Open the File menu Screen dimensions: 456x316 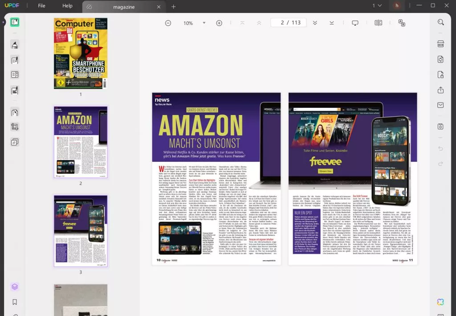coord(41,6)
